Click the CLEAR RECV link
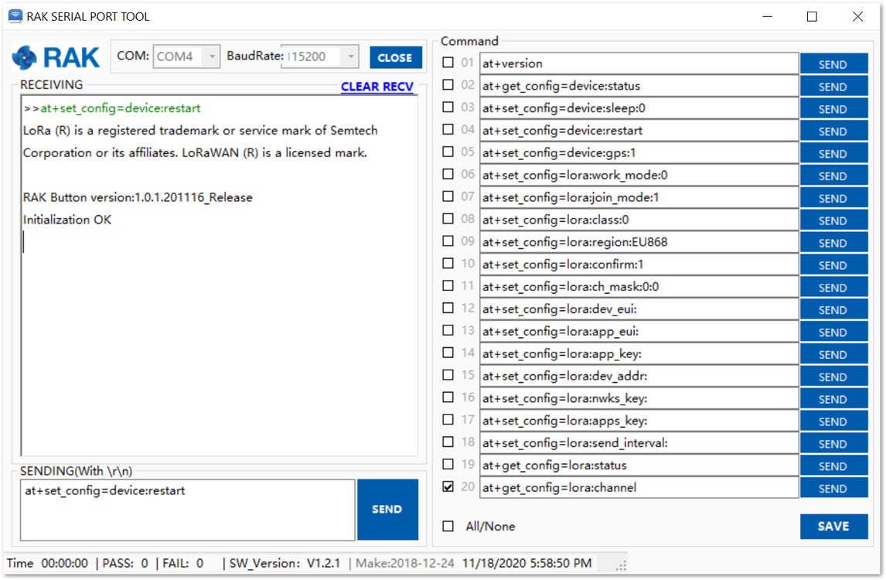Image resolution: width=886 pixels, height=580 pixels. point(377,87)
